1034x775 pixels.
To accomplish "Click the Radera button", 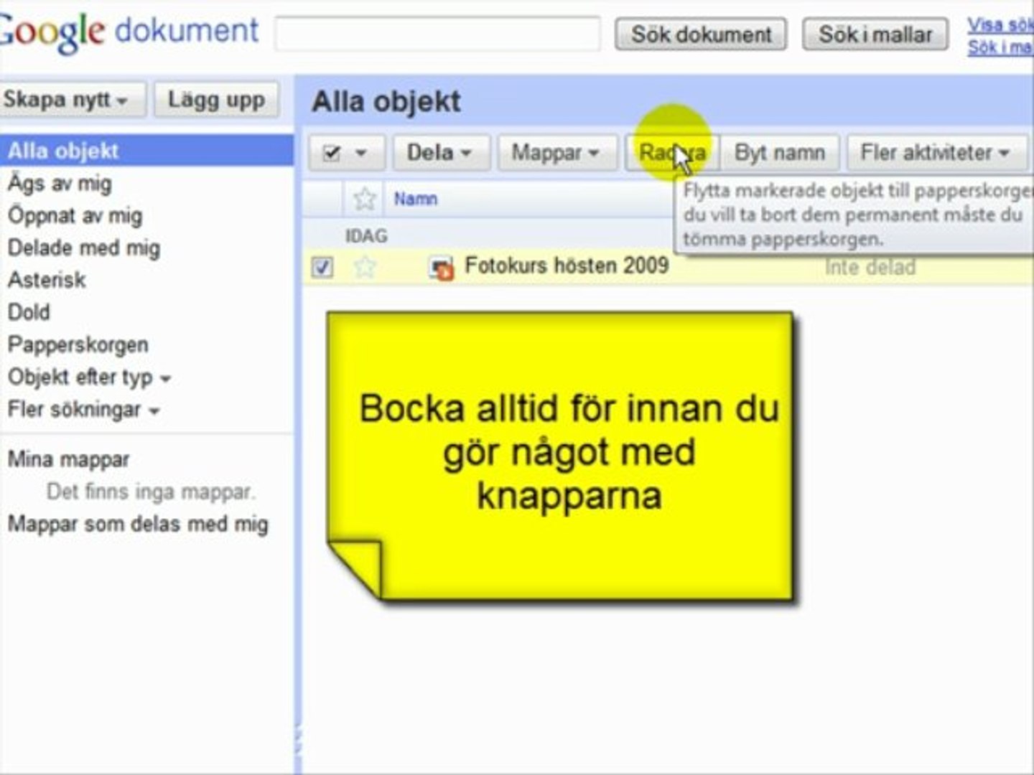I will point(672,152).
